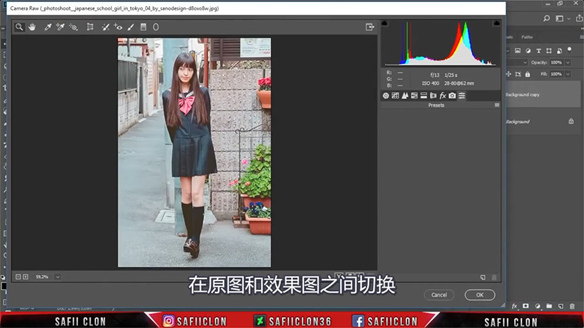The width and height of the screenshot is (584, 328).
Task: Click the Background layer lock icon
Action: [x=571, y=121]
